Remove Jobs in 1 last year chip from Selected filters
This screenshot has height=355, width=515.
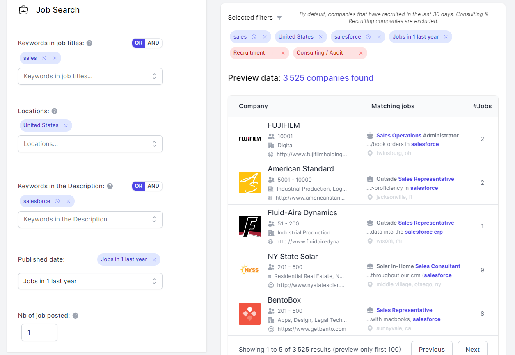pyautogui.click(x=446, y=37)
